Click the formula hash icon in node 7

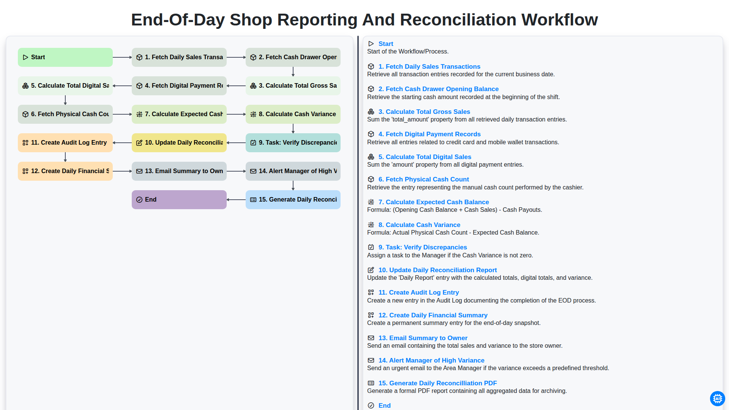pyautogui.click(x=139, y=114)
